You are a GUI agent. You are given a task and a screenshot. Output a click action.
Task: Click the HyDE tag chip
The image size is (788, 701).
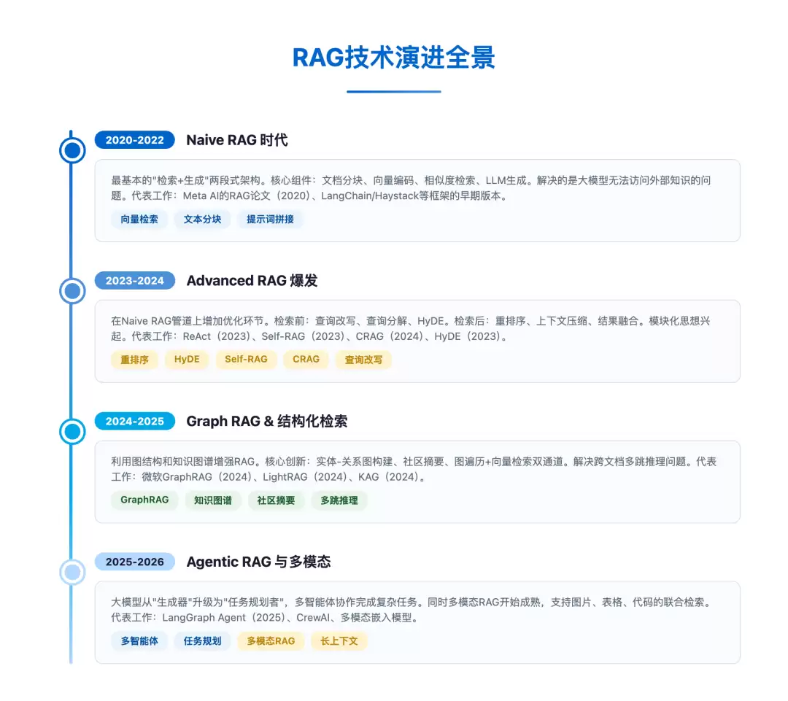pos(187,360)
